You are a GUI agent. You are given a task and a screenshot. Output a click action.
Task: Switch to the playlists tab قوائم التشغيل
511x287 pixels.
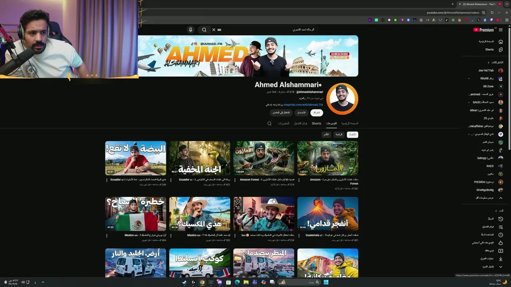tap(301, 124)
